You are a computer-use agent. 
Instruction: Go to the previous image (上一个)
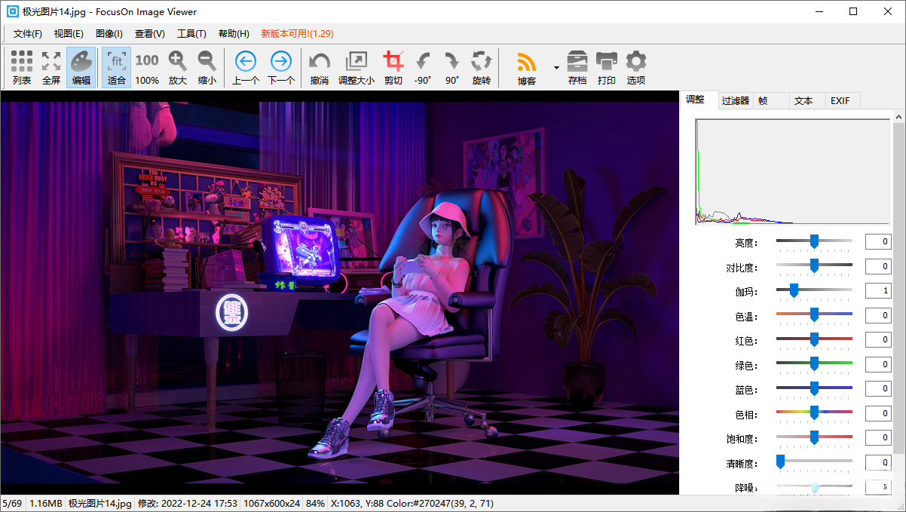coord(246,67)
